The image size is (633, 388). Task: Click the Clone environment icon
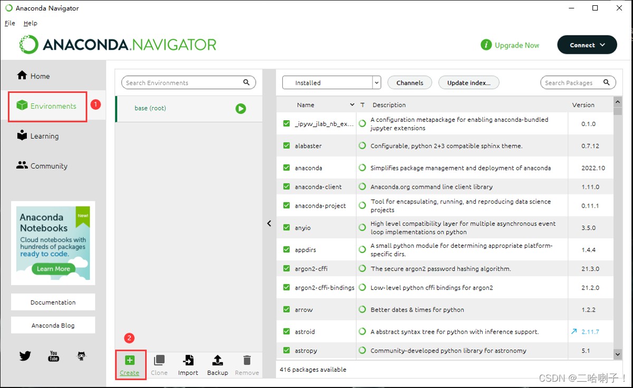tap(159, 361)
